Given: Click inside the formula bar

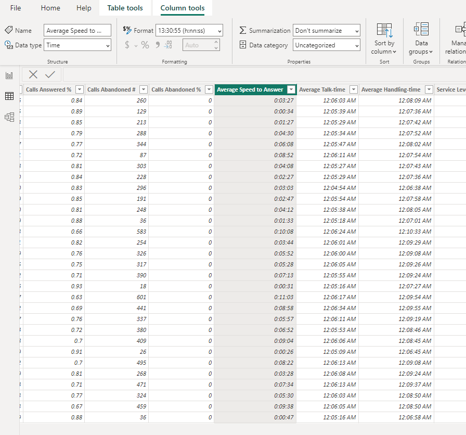Looking at the screenshot, I should pos(264,74).
